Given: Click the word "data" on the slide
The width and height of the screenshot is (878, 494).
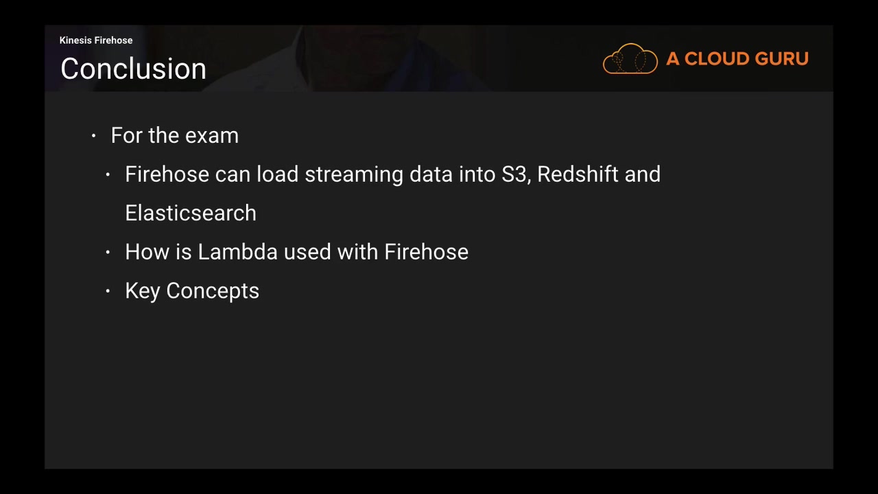Looking at the screenshot, I should click(x=431, y=174).
